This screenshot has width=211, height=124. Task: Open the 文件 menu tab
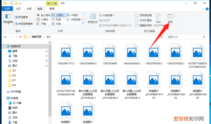[x=7, y=9]
